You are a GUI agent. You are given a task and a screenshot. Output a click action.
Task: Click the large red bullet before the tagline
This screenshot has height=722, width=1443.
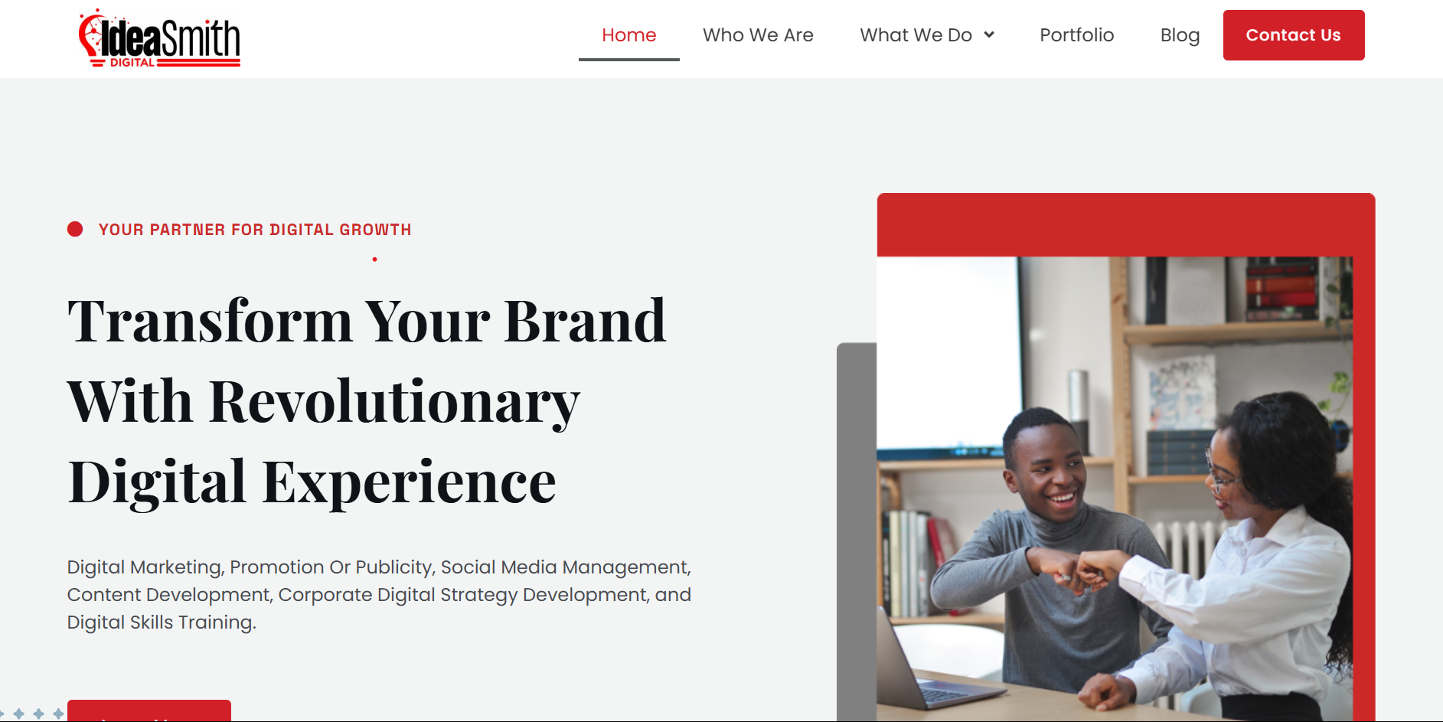(x=75, y=229)
